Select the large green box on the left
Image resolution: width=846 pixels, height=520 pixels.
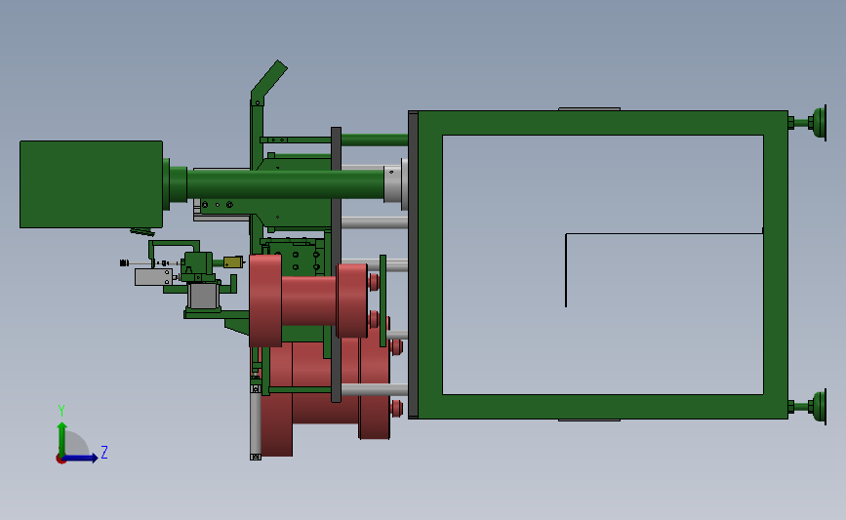click(91, 184)
